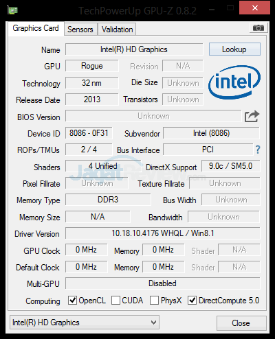Click the GPU field showing Rogue
Screen dimensions: 275x339
coord(92,66)
